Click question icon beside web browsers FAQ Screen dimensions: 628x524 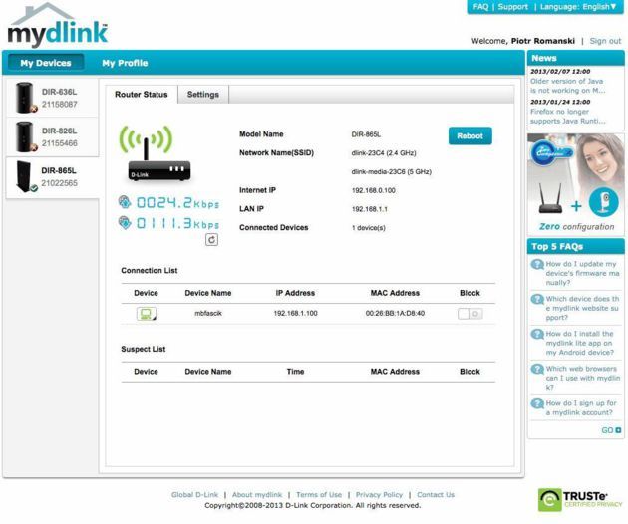point(537,369)
